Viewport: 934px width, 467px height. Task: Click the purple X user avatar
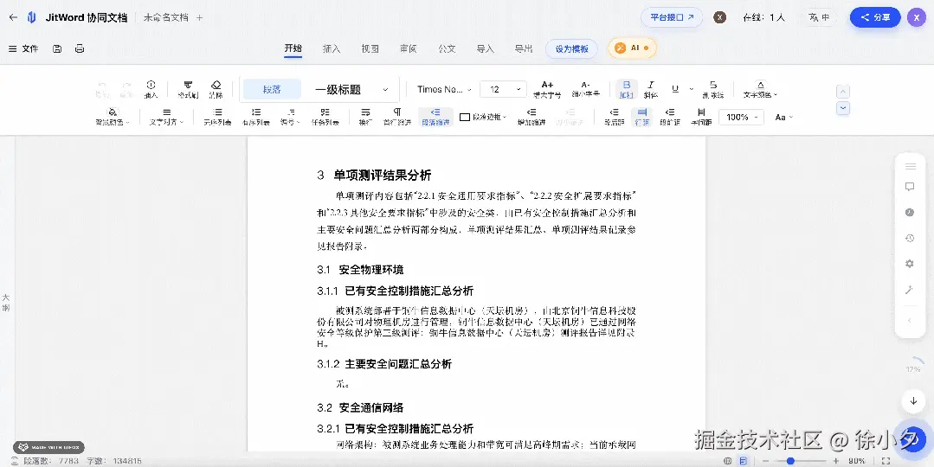(x=916, y=17)
